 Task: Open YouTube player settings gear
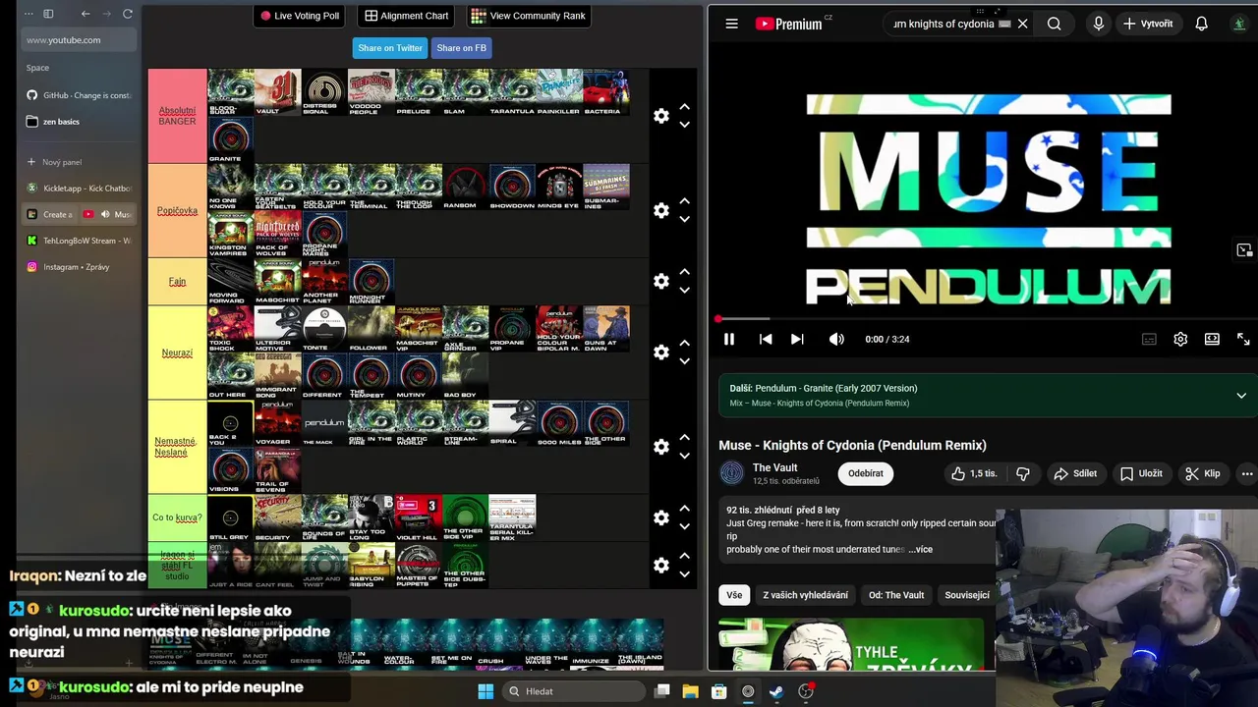tap(1180, 339)
